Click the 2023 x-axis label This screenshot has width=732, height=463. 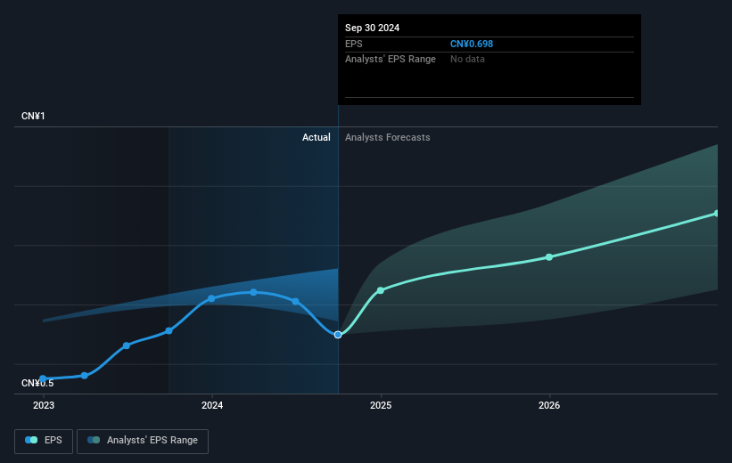pyautogui.click(x=44, y=406)
